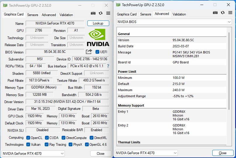Click the Lookup button
Viewport: 236px width, 158px height.
click(x=98, y=23)
